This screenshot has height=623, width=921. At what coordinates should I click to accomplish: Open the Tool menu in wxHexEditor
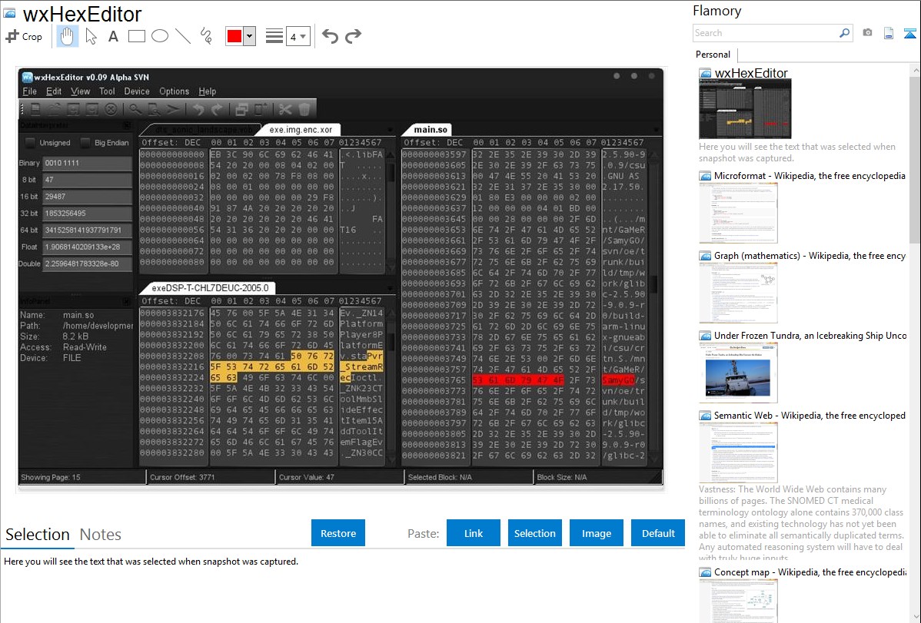(x=107, y=91)
